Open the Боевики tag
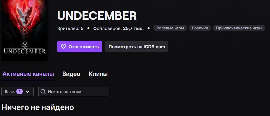The height and width of the screenshot is (116, 270). coord(200,28)
